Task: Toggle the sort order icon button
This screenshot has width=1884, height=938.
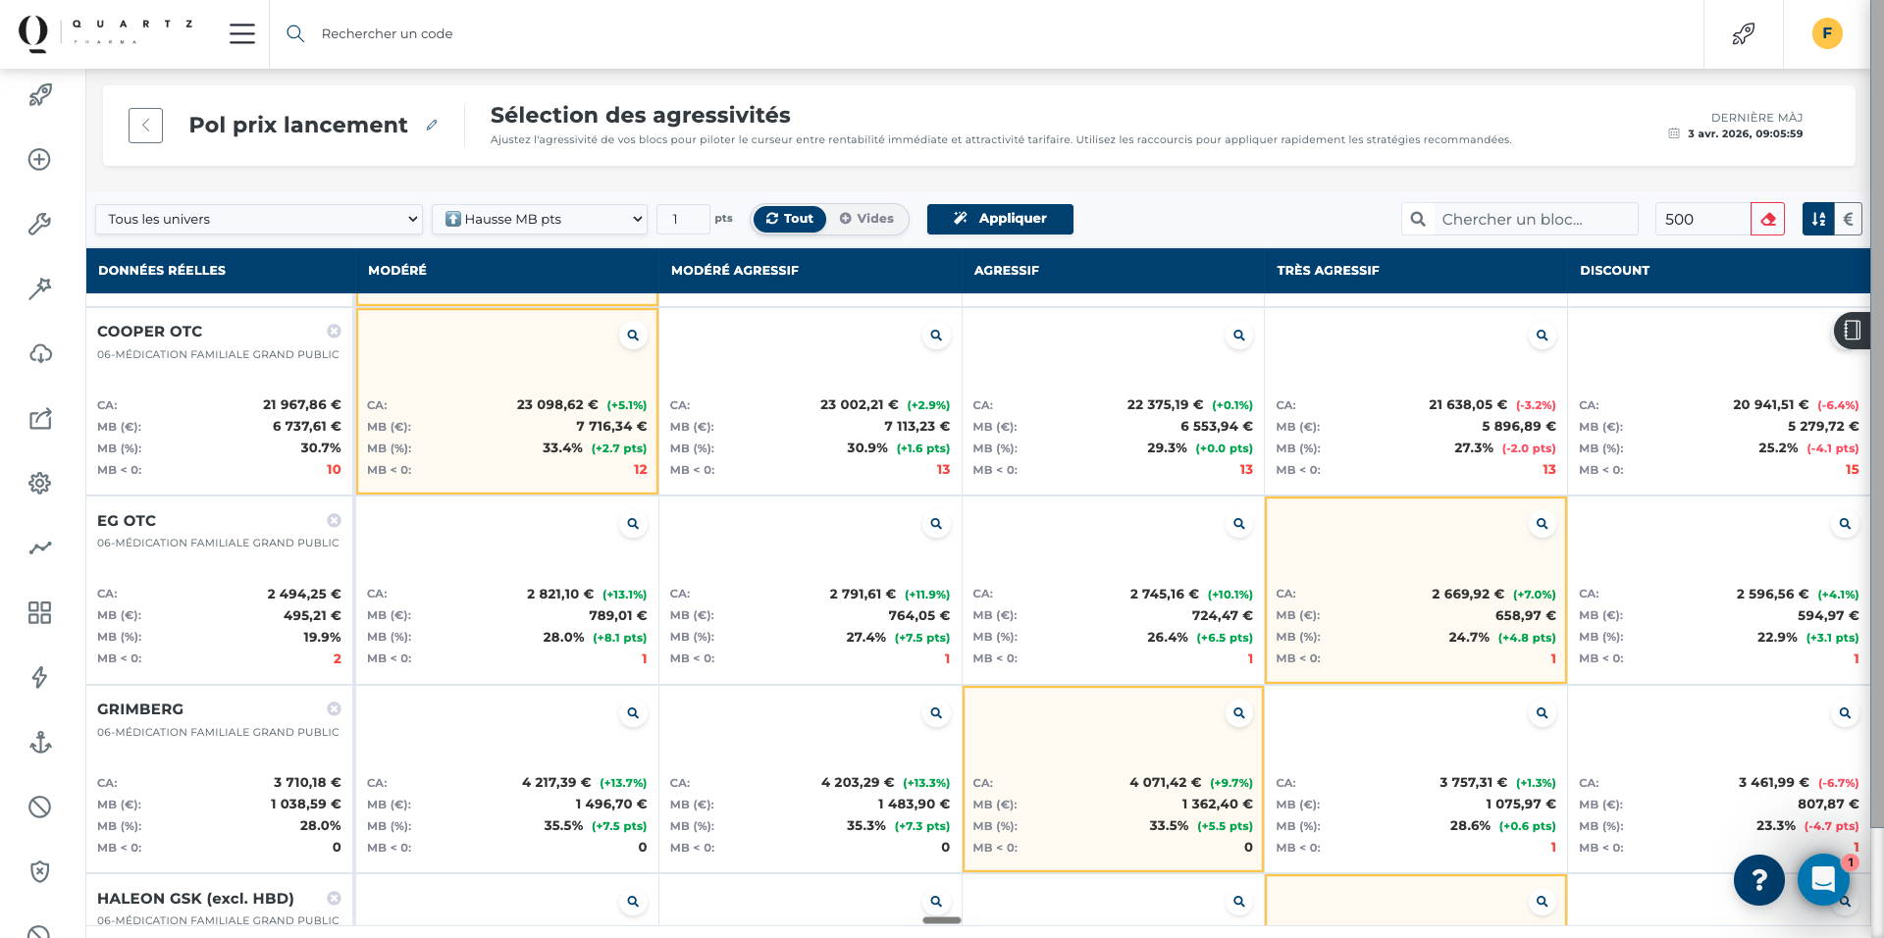Action: click(1818, 219)
